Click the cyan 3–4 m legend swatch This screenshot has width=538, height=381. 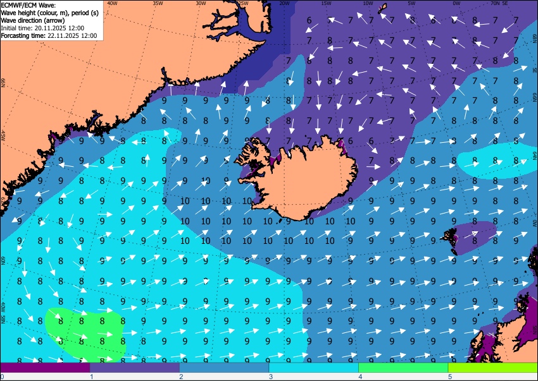pyautogui.click(x=313, y=368)
